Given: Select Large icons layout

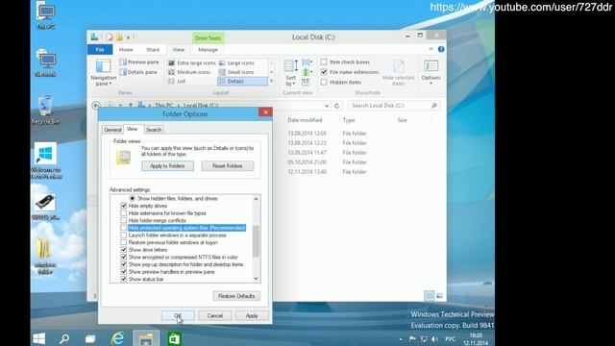Looking at the screenshot, I should (x=237, y=62).
